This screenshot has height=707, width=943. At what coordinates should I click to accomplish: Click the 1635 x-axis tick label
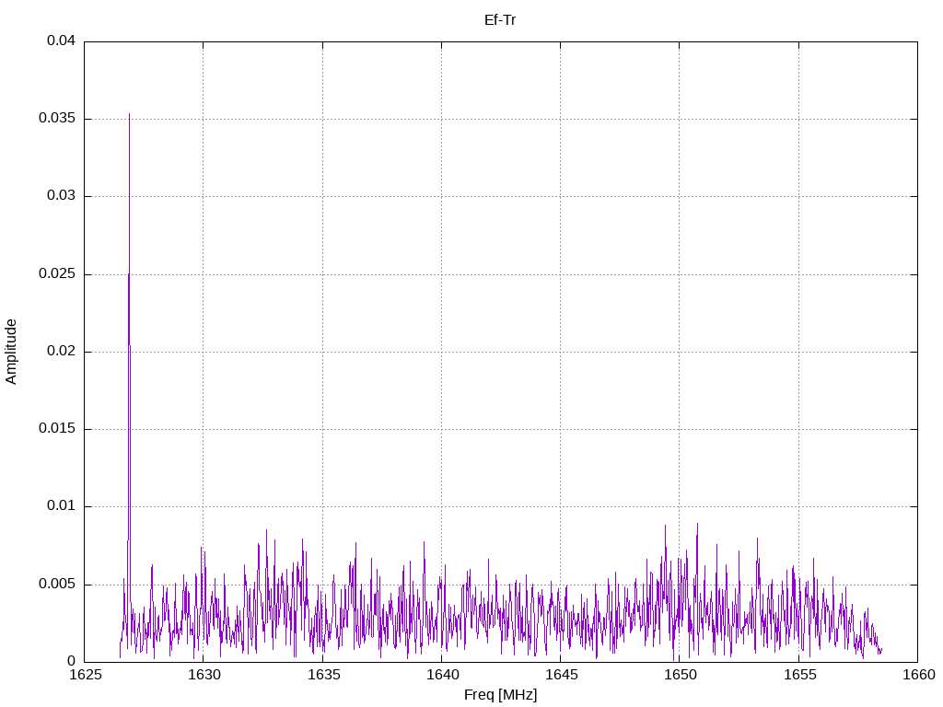(322, 676)
